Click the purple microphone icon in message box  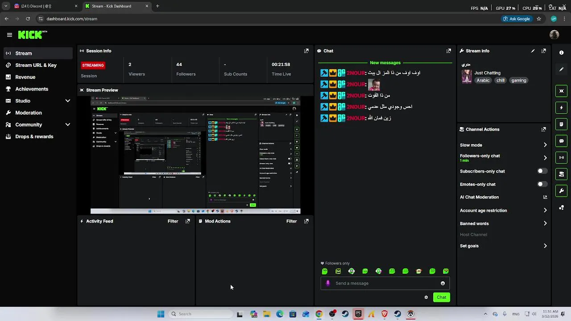328,283
